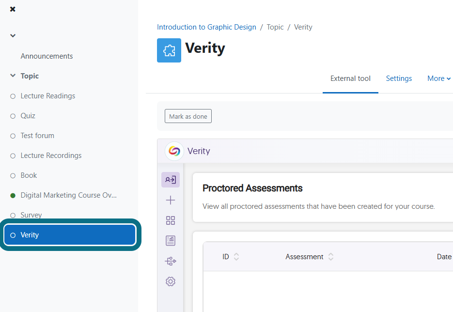
Task: Click completion circle next to Survey
Action: tap(13, 215)
